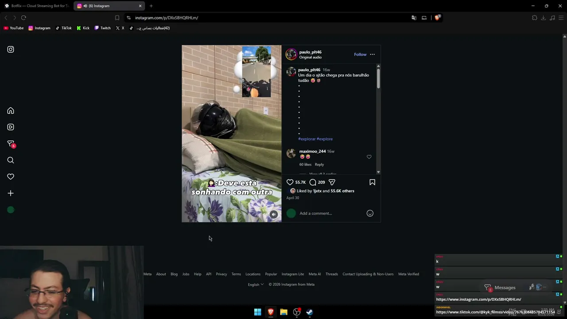View the 60 likes on maximoo_244's comment
This screenshot has height=319, width=567.
[305, 165]
